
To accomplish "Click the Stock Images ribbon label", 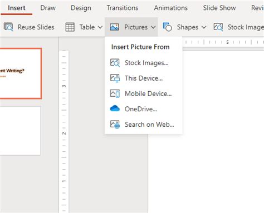I will 246,27.
